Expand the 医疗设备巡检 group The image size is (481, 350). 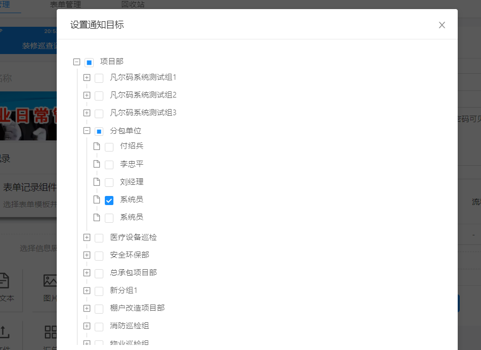click(87, 237)
